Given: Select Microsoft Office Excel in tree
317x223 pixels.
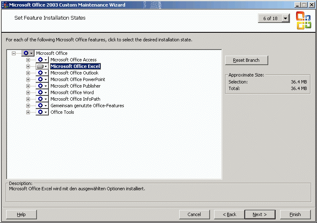Looking at the screenshot, I should pos(75,66).
